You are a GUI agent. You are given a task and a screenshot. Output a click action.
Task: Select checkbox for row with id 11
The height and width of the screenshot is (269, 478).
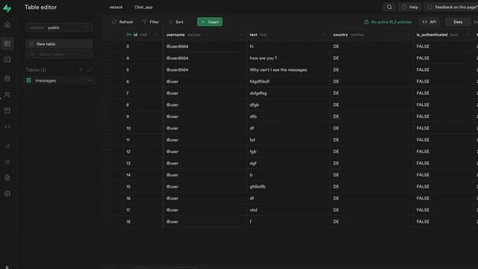tap(108, 140)
